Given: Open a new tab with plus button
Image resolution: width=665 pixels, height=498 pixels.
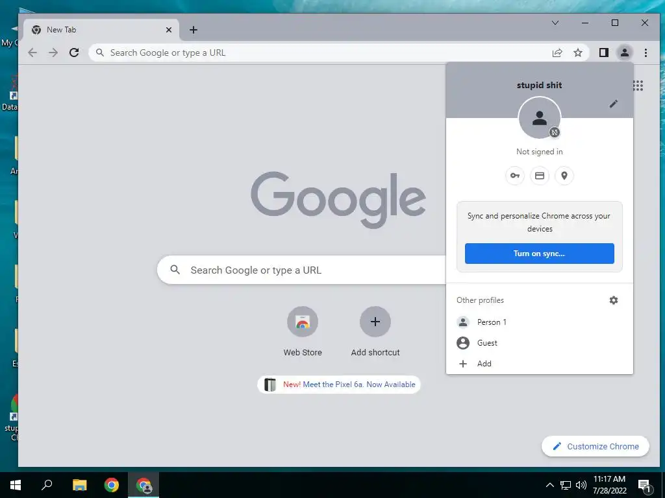Looking at the screenshot, I should point(194,30).
